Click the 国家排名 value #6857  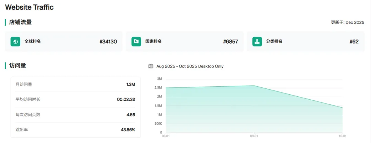pyautogui.click(x=231, y=42)
